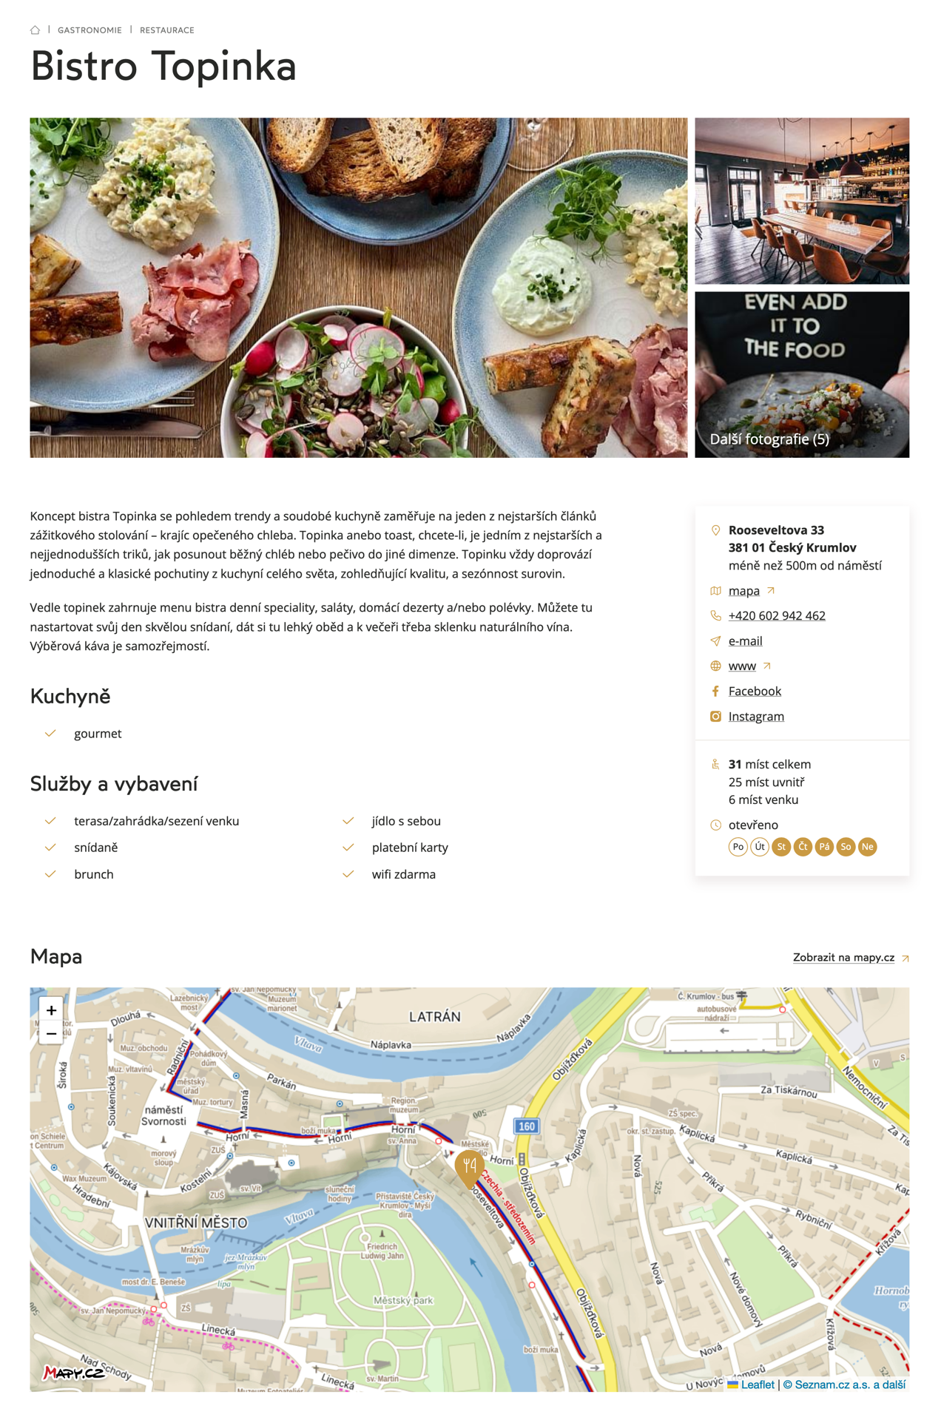
Task: Click the Instagram icon in contact card
Action: point(715,716)
